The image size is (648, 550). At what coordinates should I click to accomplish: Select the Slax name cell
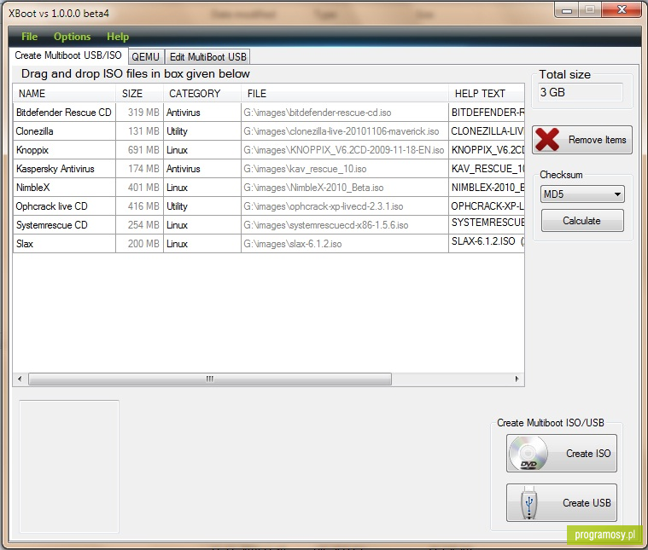pyautogui.click(x=64, y=244)
